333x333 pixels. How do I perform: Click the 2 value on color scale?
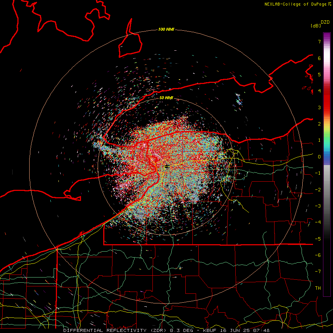tap(319, 124)
